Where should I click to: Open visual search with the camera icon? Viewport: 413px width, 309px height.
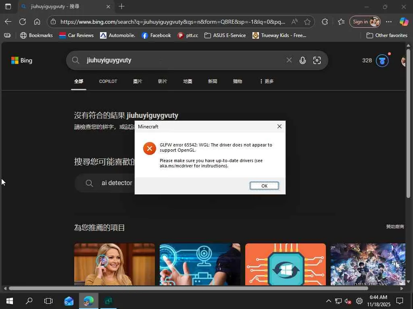click(317, 60)
